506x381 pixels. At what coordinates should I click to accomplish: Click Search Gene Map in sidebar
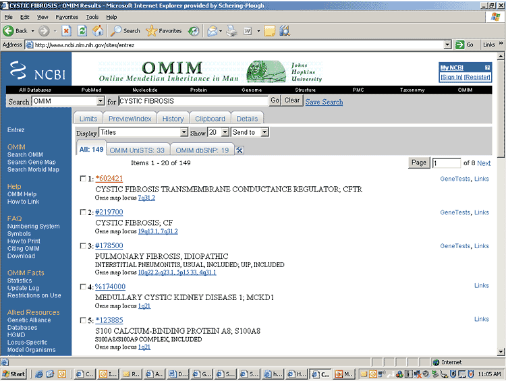(x=32, y=162)
